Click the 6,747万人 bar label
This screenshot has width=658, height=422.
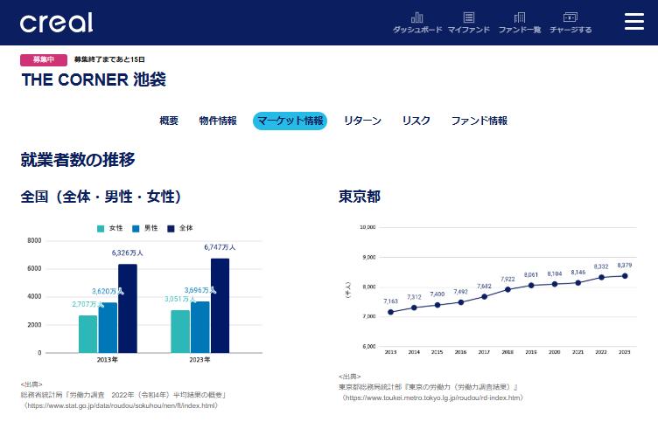tap(220, 247)
